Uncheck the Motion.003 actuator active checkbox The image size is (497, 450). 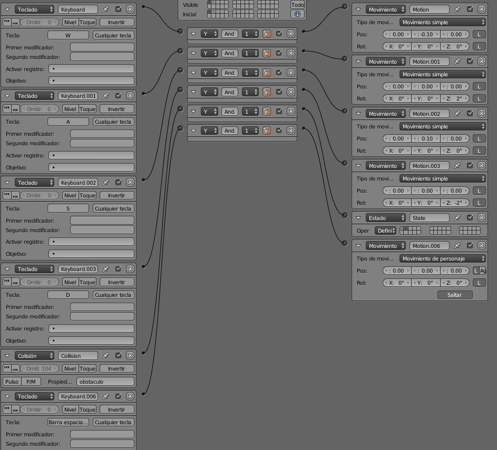470,166
